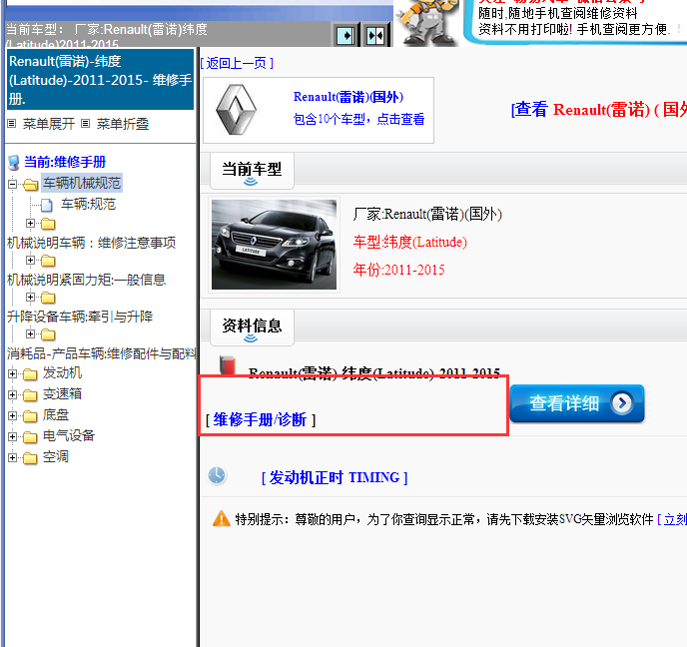Click the folder icon above 消耗品-产品车辆
This screenshot has width=687, height=647.
(48, 334)
